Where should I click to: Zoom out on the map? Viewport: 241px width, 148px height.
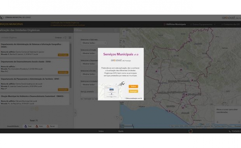click(x=124, y=36)
